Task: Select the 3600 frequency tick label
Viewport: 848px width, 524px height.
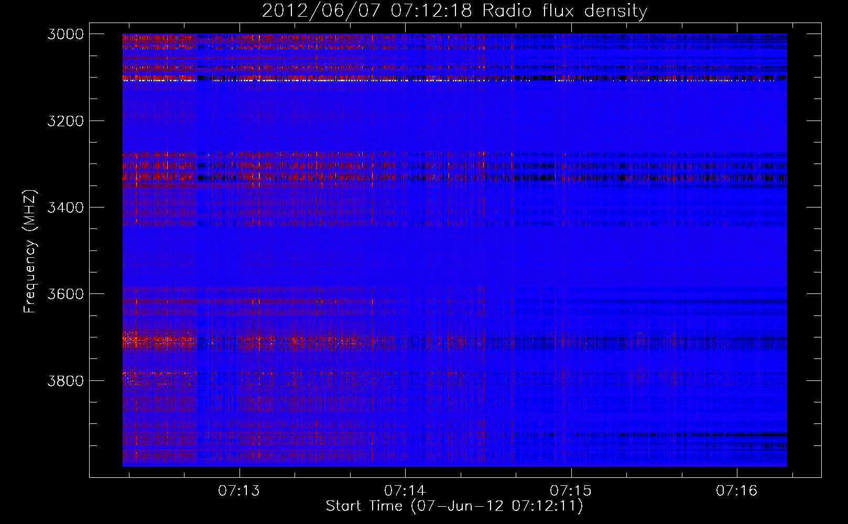Action: point(66,294)
